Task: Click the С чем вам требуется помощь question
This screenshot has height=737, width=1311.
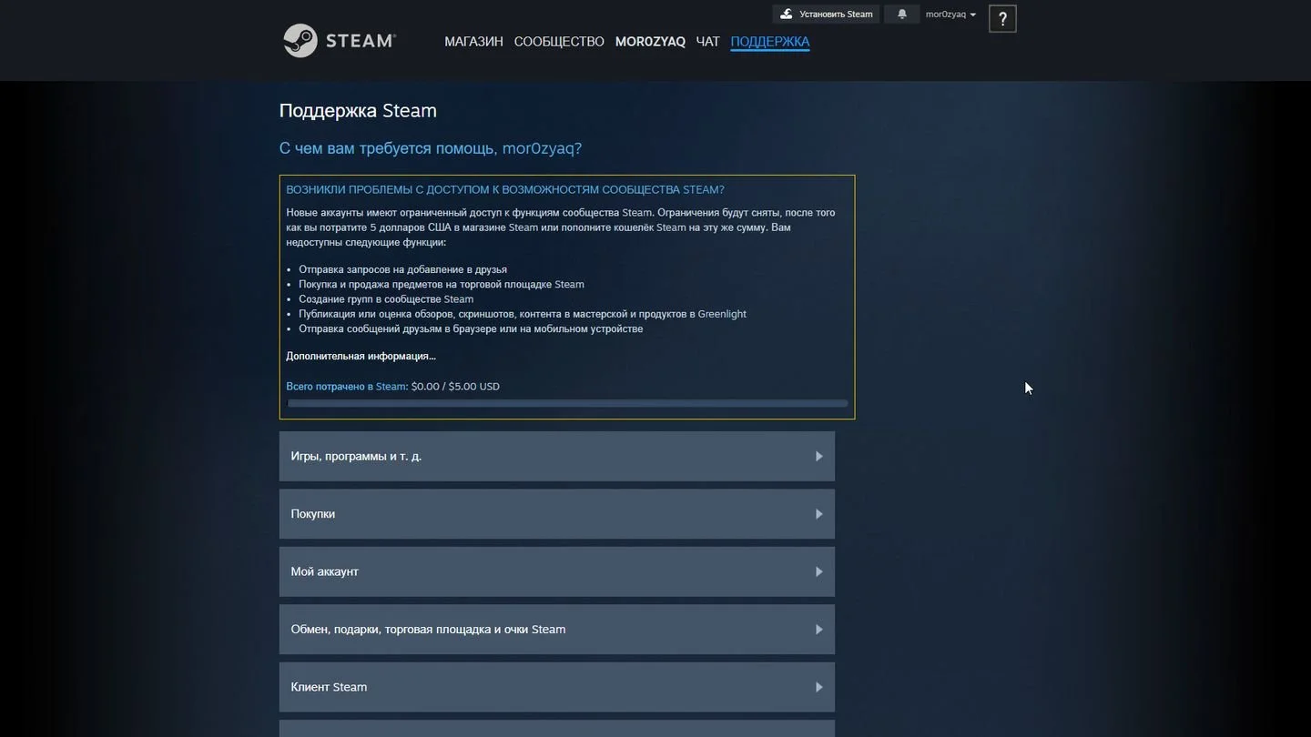Action: [x=431, y=148]
